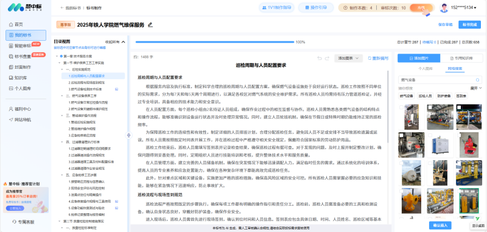Screen dimensions: 487x232
Task: Click suggestion tag 防护装备
Action: click(444, 96)
